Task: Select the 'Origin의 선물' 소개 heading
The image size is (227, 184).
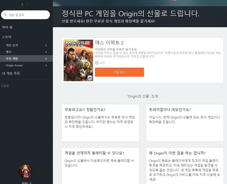Action: point(143,96)
